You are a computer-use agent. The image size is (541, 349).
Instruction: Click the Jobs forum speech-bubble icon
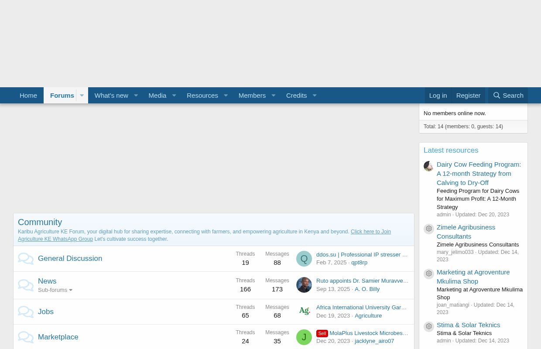[x=26, y=312]
